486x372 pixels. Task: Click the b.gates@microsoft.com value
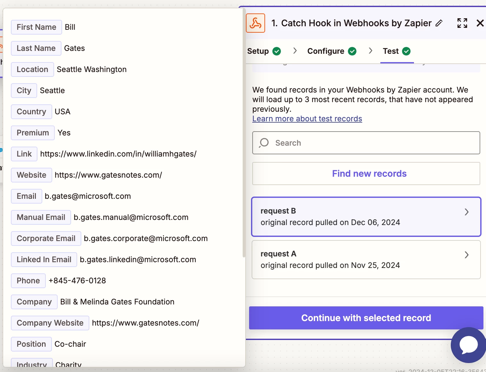point(88,196)
